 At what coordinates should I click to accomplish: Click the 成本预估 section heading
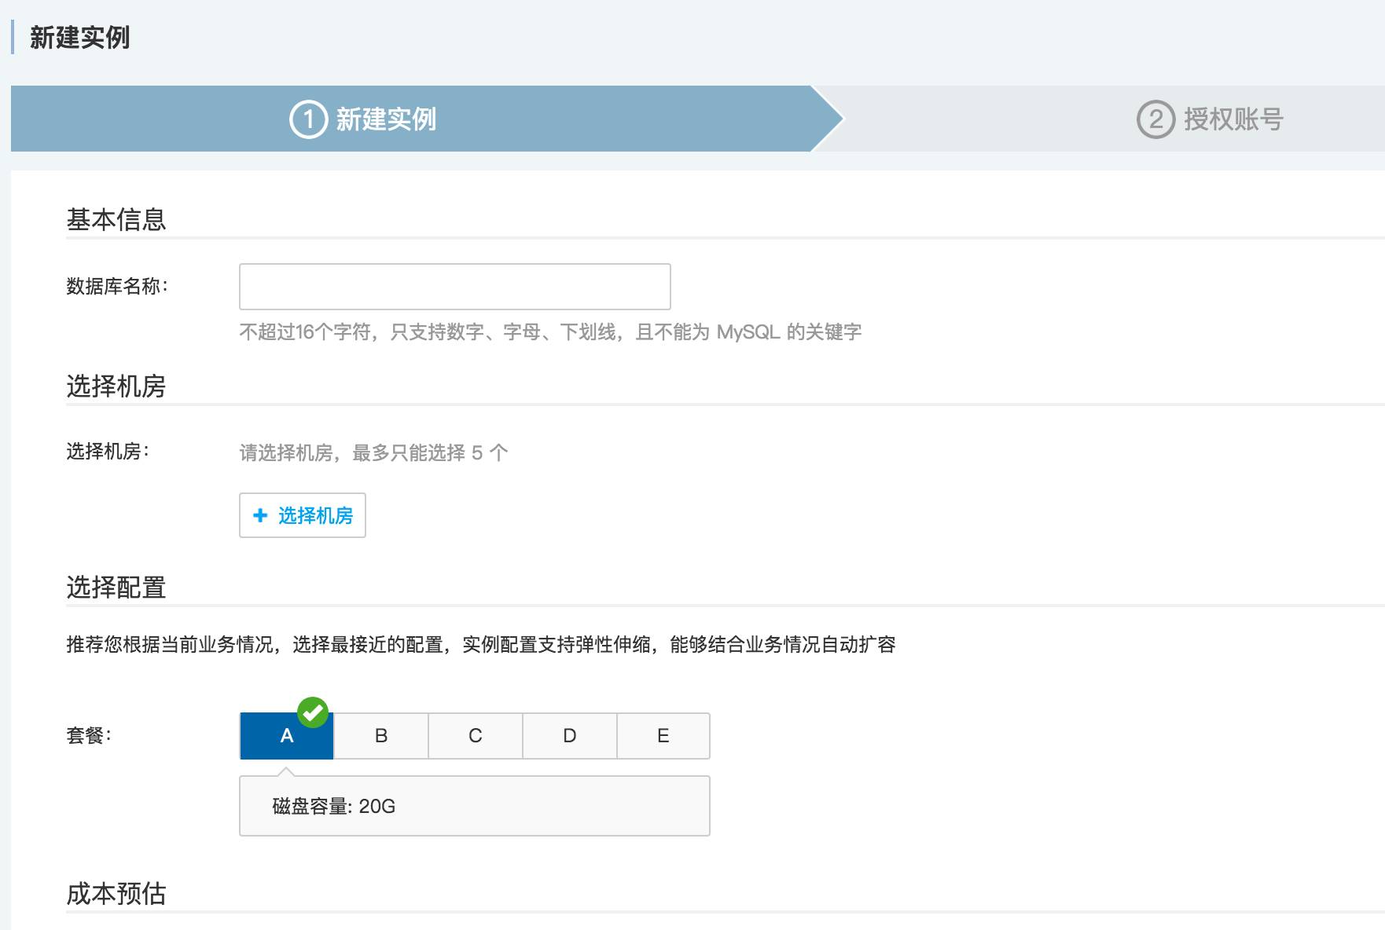pos(116,894)
